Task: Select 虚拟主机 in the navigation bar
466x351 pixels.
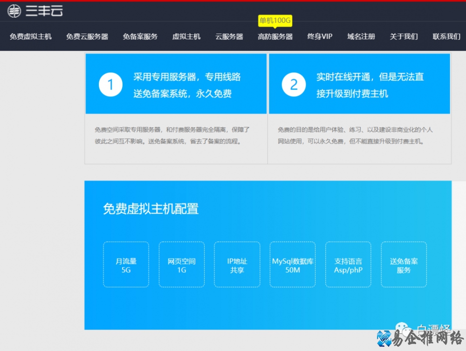Action: tap(186, 36)
